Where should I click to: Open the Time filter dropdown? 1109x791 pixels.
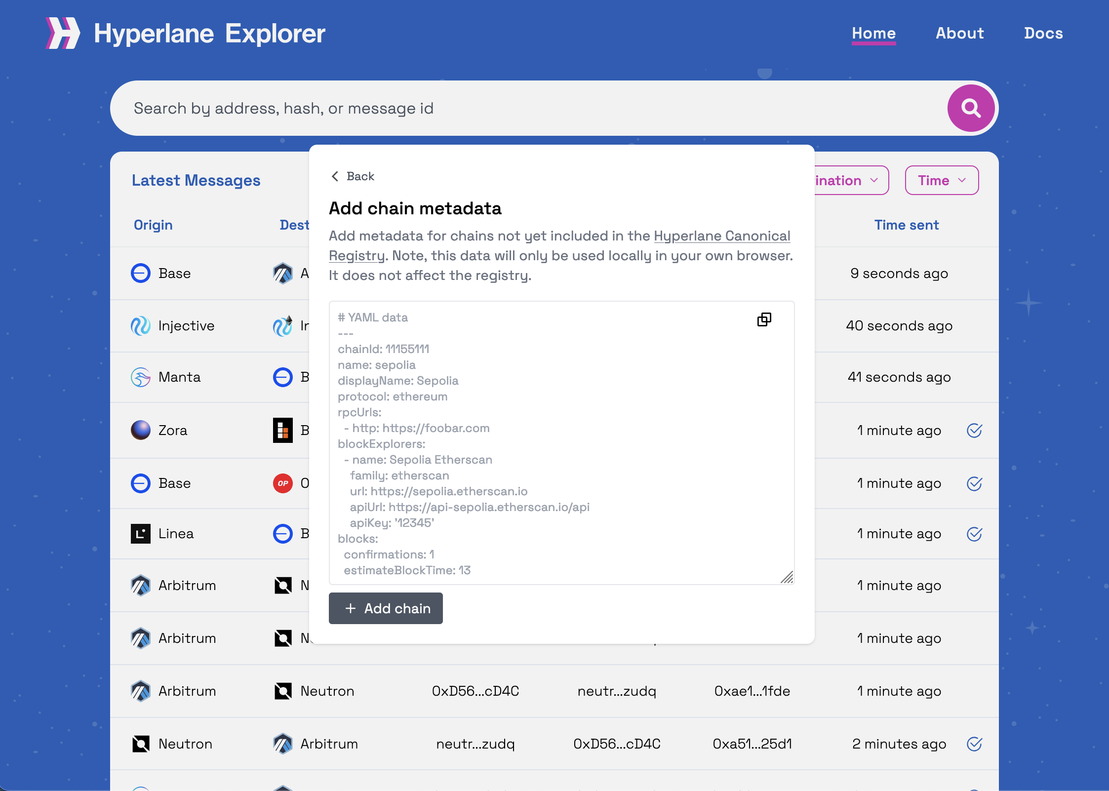click(942, 180)
